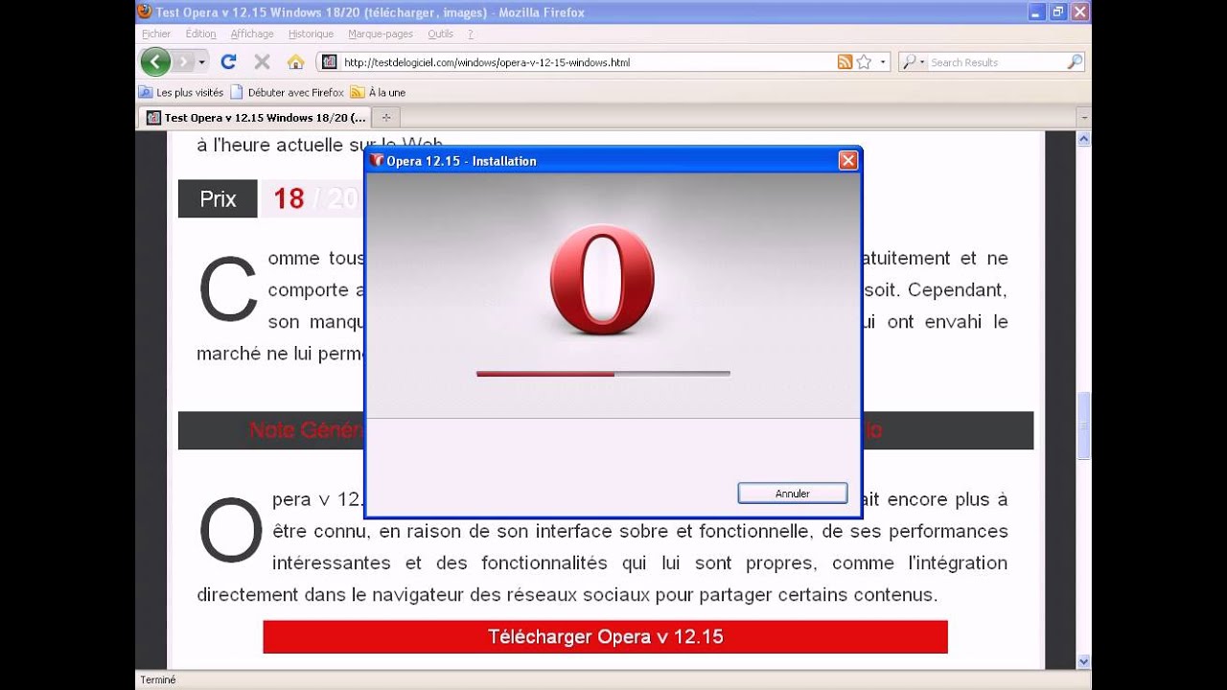
Task: Click the Terminé status bar text
Action: click(158, 679)
